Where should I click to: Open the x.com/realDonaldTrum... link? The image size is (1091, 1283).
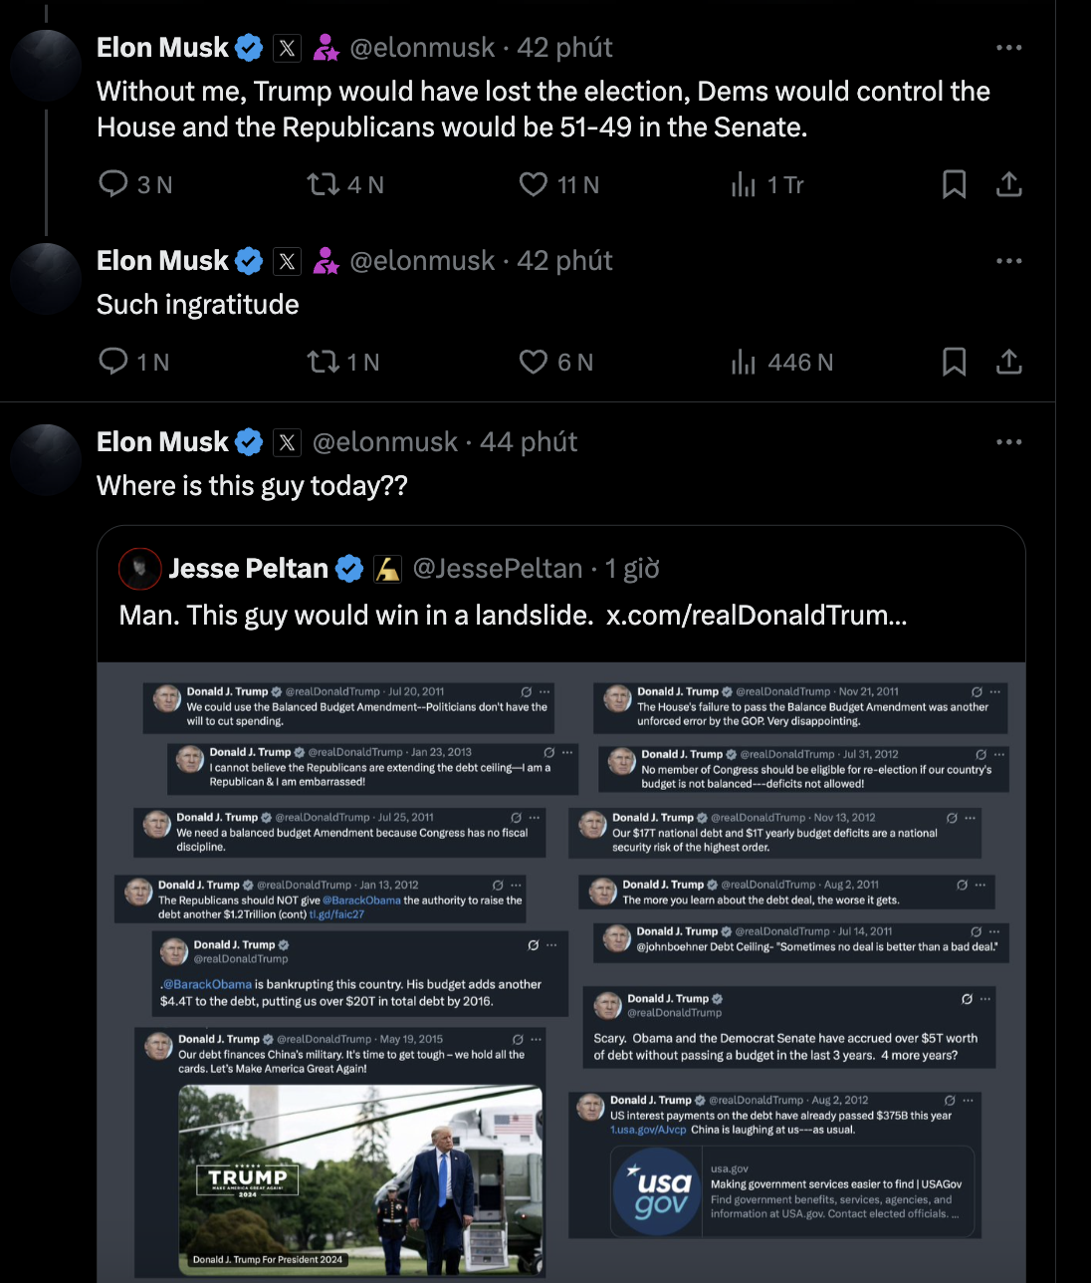[757, 616]
